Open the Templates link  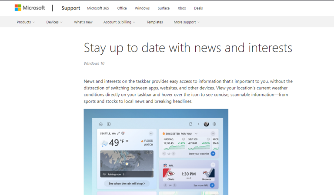pos(155,22)
